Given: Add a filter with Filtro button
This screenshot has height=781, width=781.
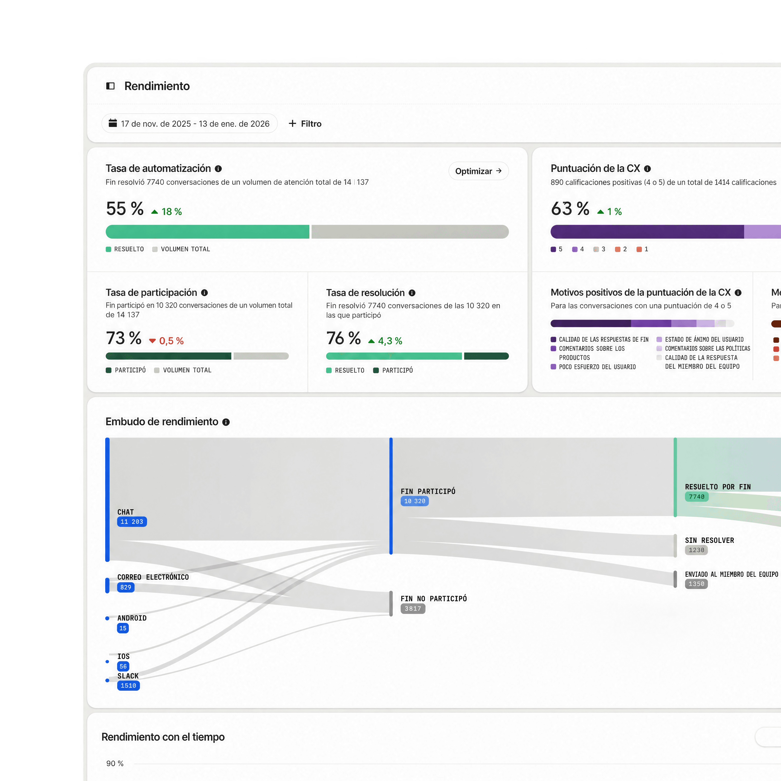Looking at the screenshot, I should pos(305,123).
